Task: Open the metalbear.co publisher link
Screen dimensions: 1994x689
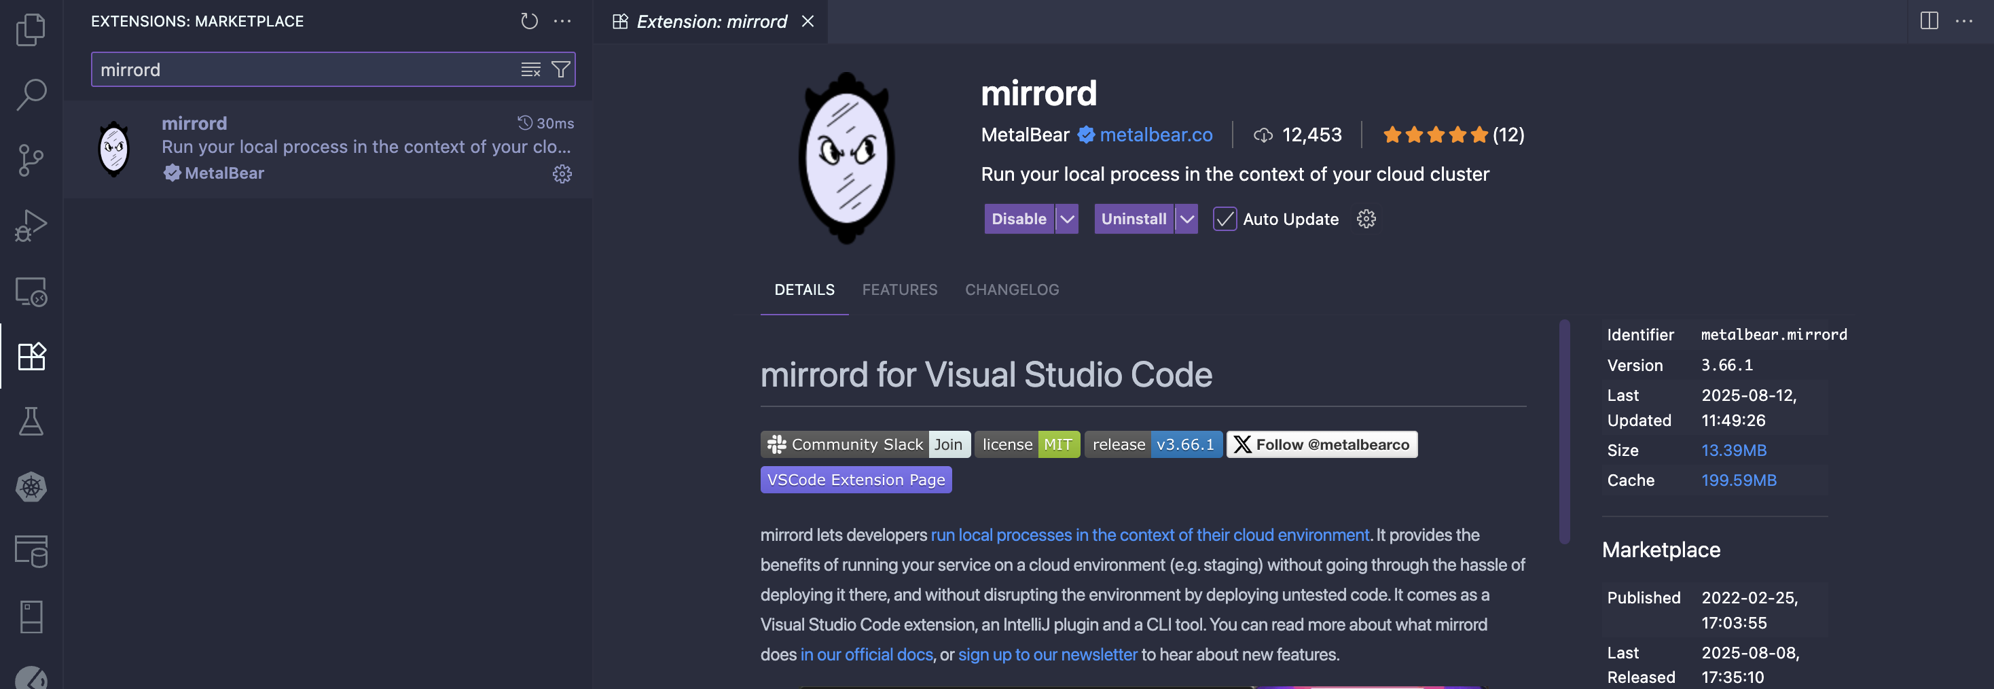Action: click(x=1156, y=135)
